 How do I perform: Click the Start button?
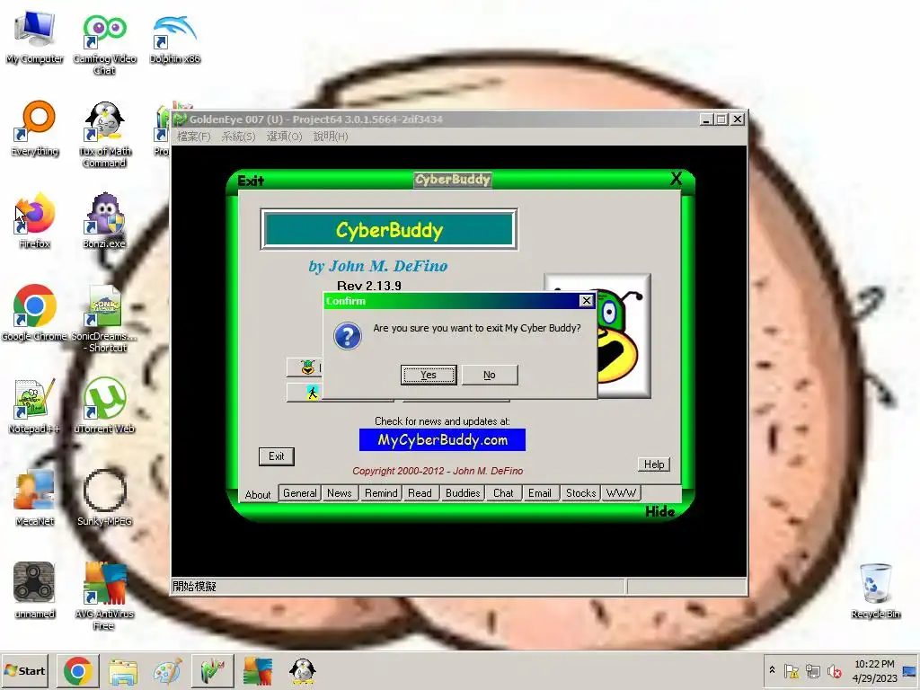click(24, 670)
